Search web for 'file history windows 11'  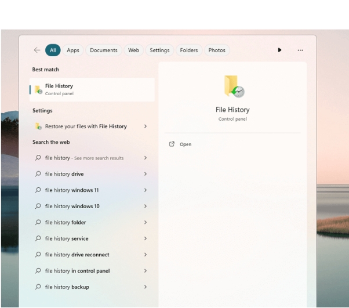tap(72, 190)
